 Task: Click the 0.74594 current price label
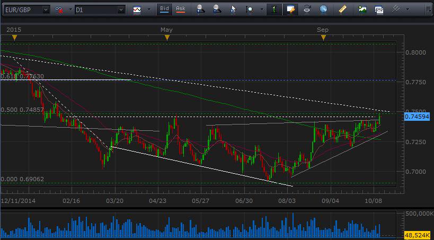click(x=418, y=117)
